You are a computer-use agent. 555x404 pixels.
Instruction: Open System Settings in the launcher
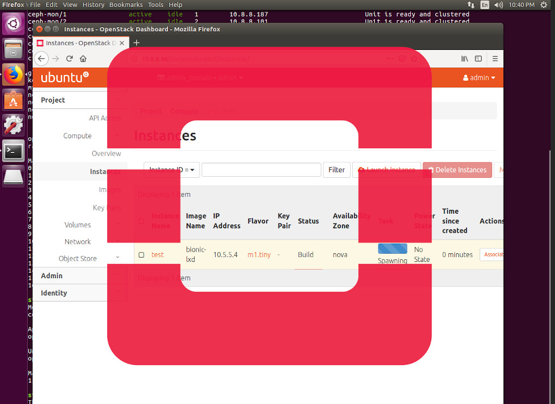click(14, 125)
